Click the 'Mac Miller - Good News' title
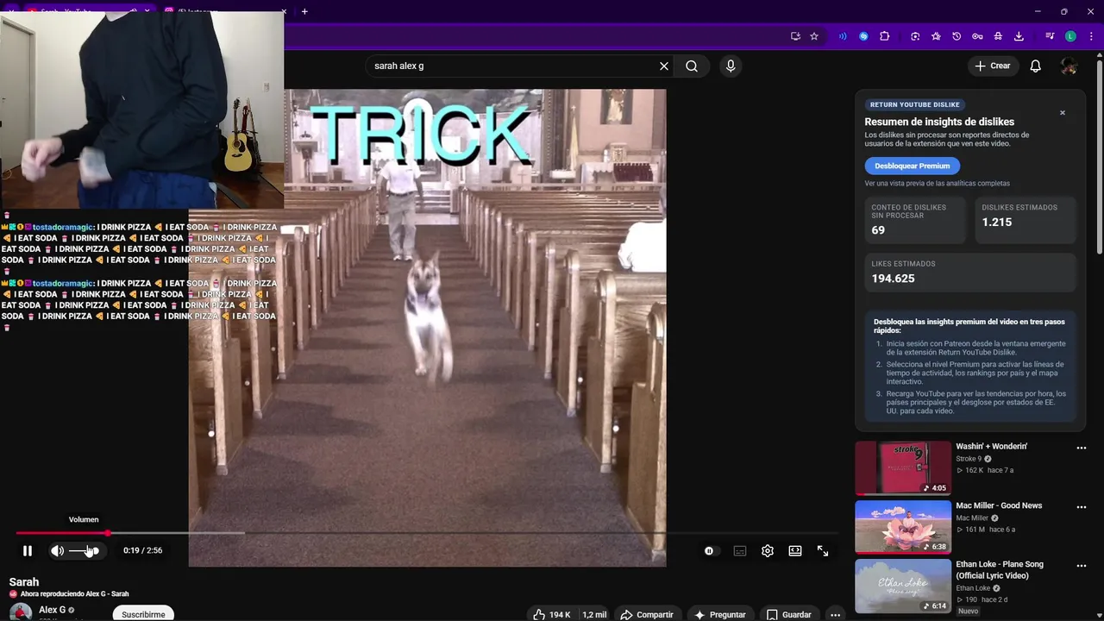 pos(999,505)
